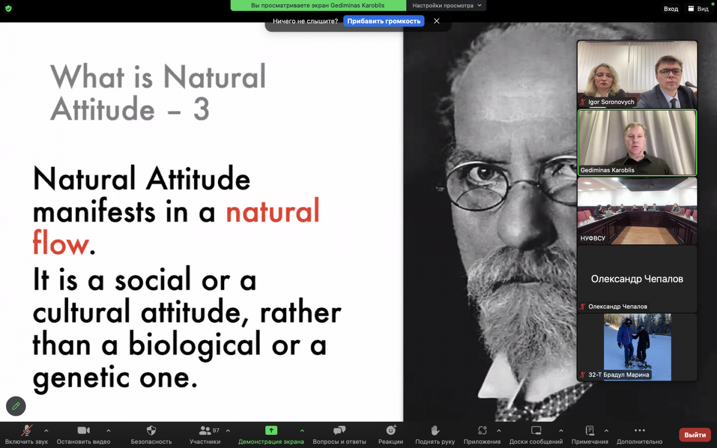The width and height of the screenshot is (717, 448).
Task: Open the Вид view menu
Action: click(x=698, y=8)
